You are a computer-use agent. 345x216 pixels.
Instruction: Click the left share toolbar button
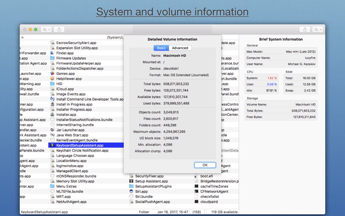click(59, 29)
